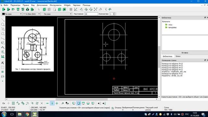Viewport: 208px width, 117px height.
Task: Undock the Библиотека panel
Action: 205,18
